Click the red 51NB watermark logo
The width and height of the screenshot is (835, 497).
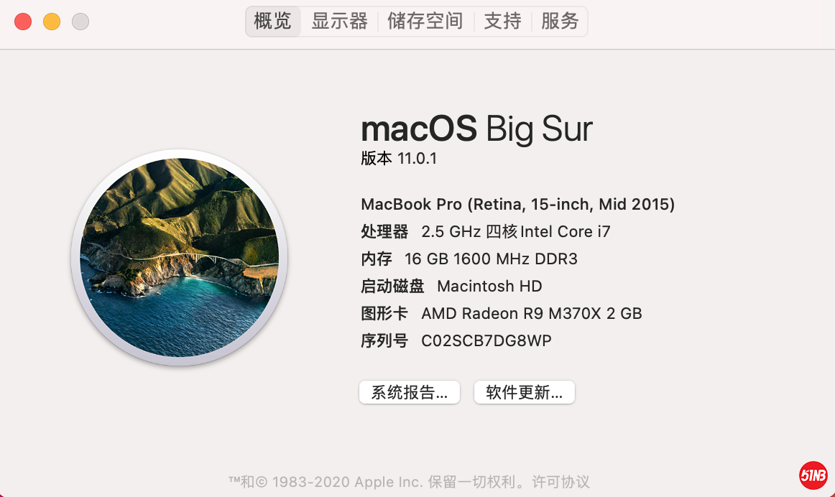point(813,475)
